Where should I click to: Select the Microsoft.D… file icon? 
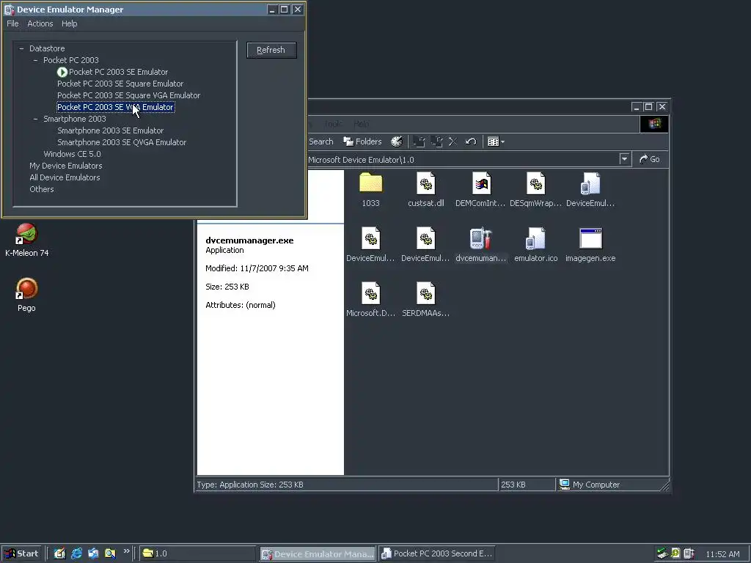pos(370,293)
